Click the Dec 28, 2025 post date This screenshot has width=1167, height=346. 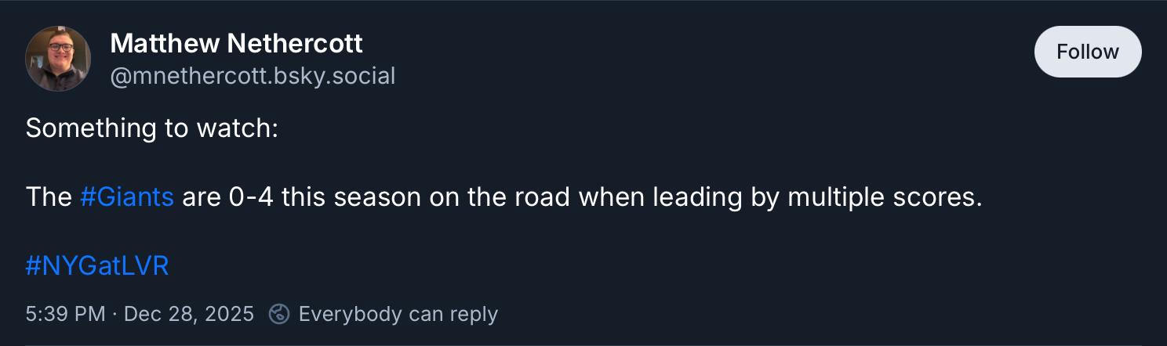[189, 314]
